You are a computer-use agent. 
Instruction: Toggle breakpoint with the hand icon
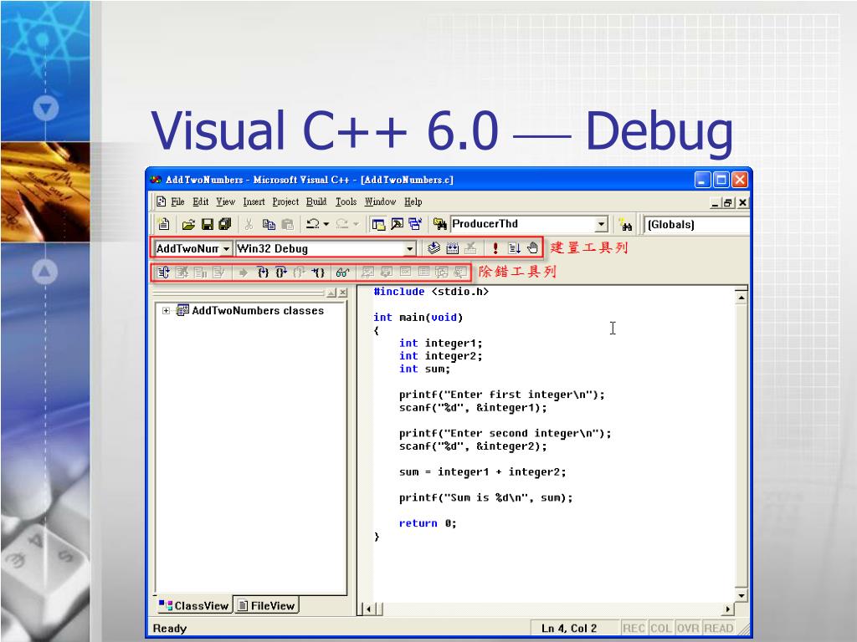tap(533, 248)
